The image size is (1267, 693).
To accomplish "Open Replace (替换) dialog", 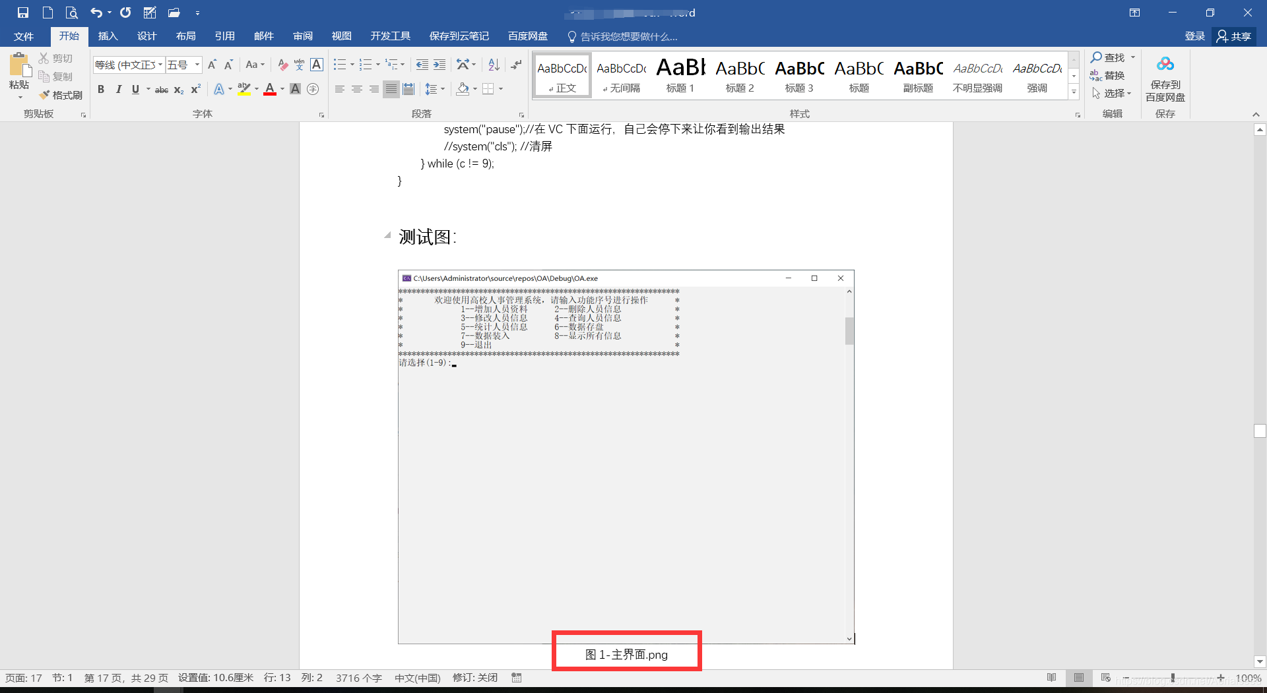I will 1108,76.
